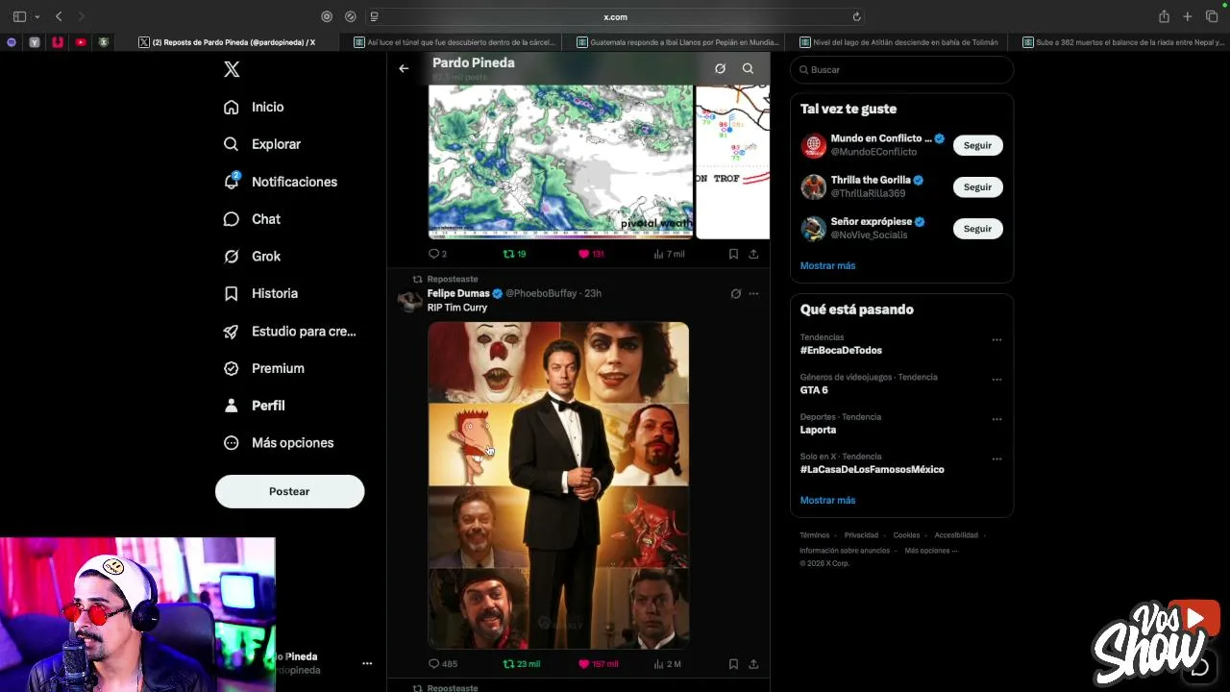Open Grok from the sidebar
Viewport: 1230px width, 692px height.
pyautogui.click(x=252, y=257)
